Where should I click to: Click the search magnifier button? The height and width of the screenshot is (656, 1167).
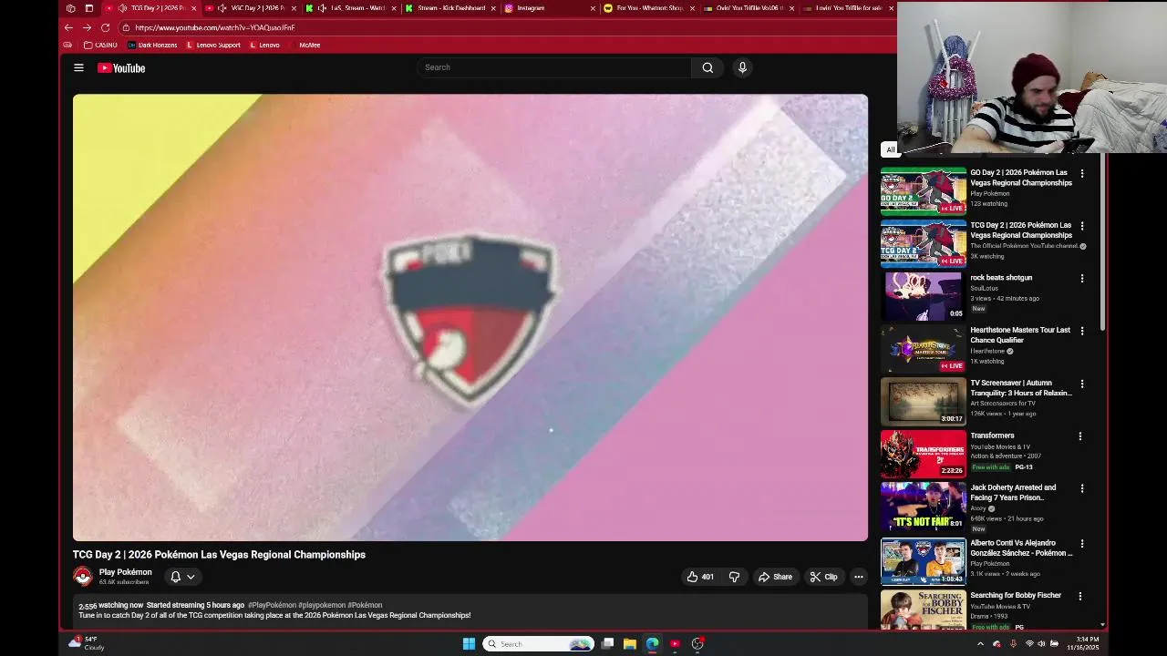(707, 67)
